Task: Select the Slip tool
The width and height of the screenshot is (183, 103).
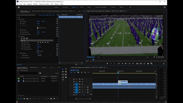Action: pos(63,74)
